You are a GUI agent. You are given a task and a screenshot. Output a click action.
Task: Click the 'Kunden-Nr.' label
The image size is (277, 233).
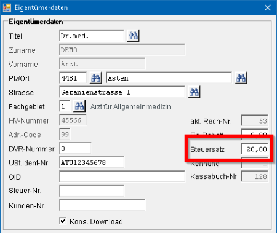pos(27,206)
